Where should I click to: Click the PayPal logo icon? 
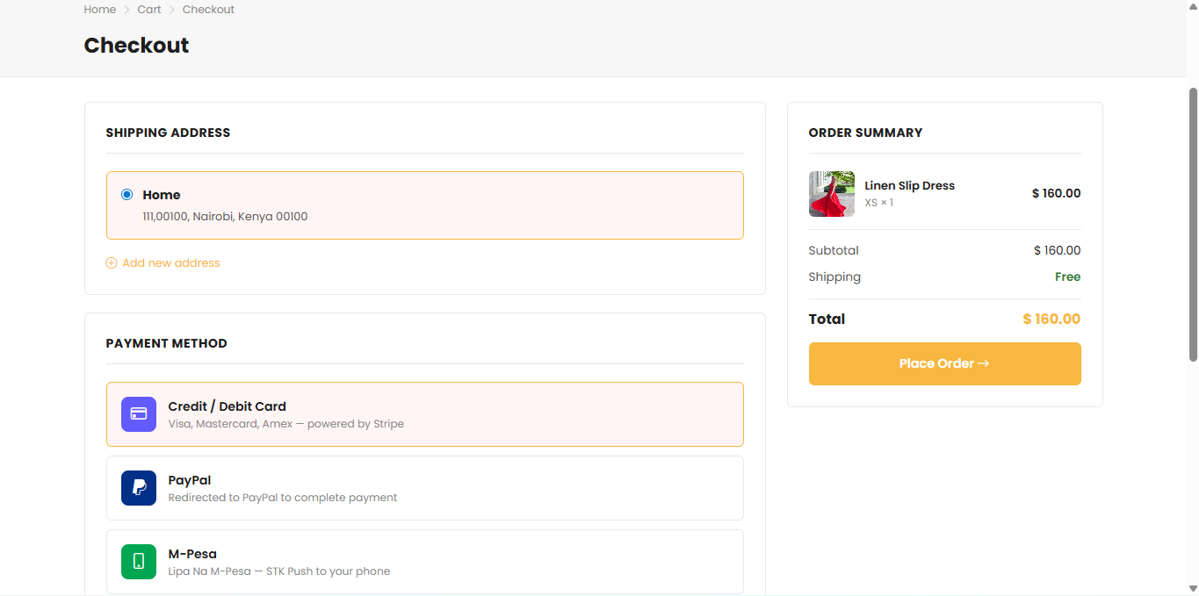coord(138,488)
